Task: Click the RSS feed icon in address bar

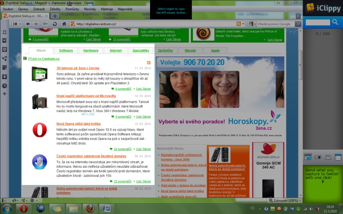Action: tap(239, 24)
